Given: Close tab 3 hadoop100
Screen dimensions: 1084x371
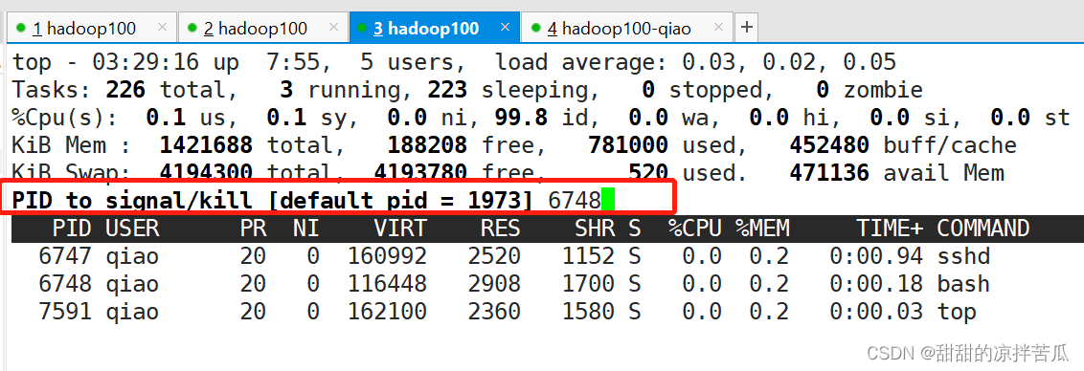Looking at the screenshot, I should coord(506,27).
